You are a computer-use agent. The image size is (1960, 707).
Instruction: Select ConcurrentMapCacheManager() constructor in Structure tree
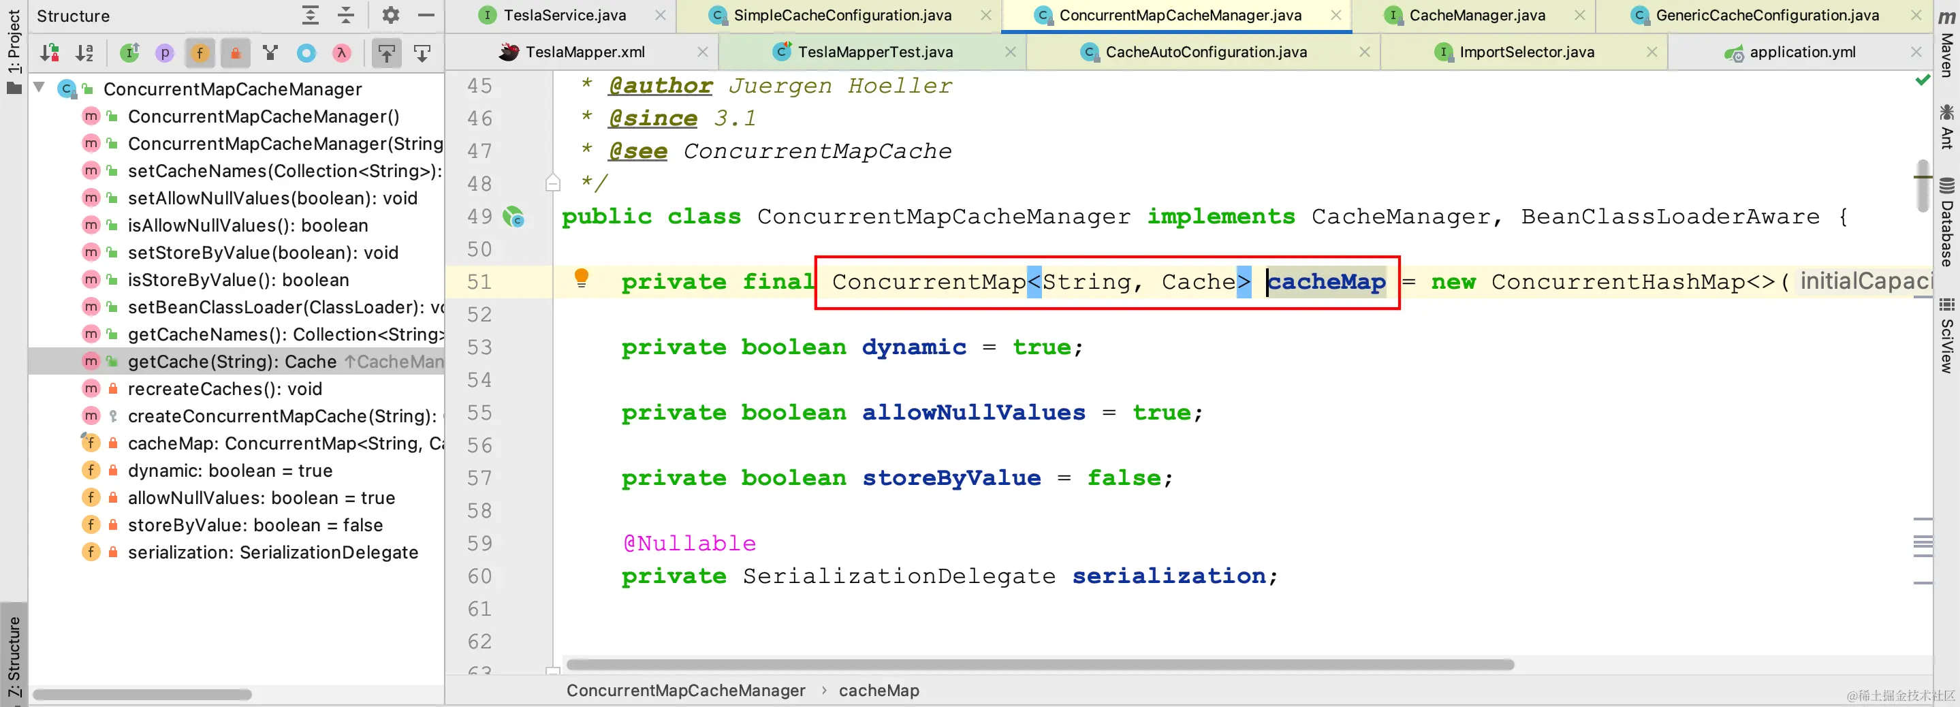(264, 116)
